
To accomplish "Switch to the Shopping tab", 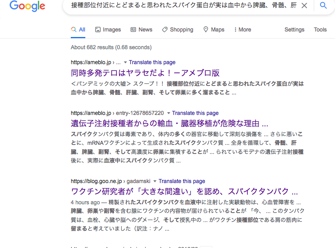I will click(x=178, y=30).
